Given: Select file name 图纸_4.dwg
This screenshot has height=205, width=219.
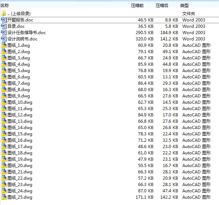Looking at the screenshot, I should coord(19,64).
